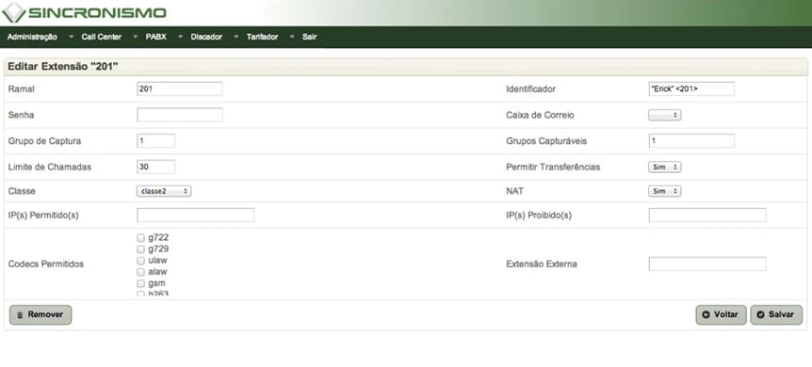Viewport: 812px width, 367px height.
Task: Click the Ramal input field
Action: pos(180,89)
